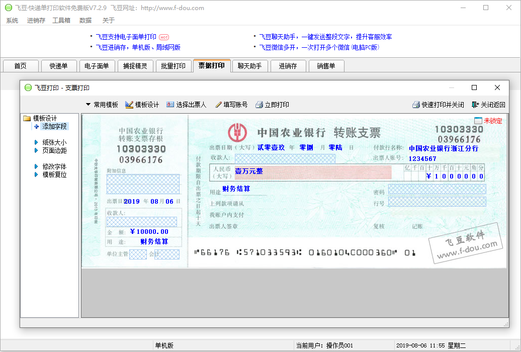
Task: Click the ¥ 1000000 digit amount
Action: click(455, 177)
